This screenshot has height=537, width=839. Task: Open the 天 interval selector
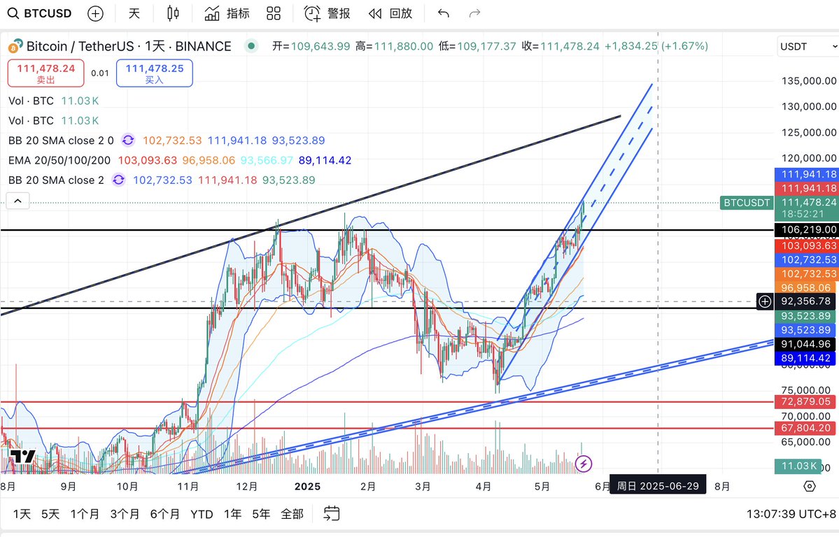(134, 13)
